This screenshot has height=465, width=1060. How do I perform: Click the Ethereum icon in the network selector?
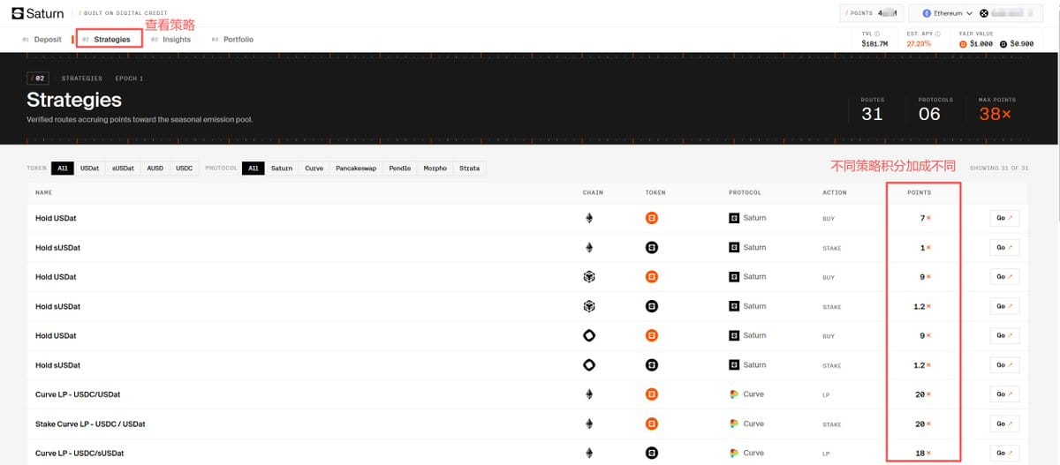pos(927,13)
